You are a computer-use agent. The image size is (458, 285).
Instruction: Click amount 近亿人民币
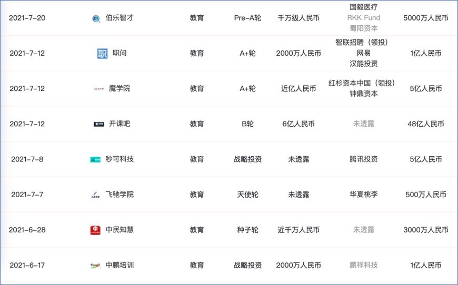point(298,88)
